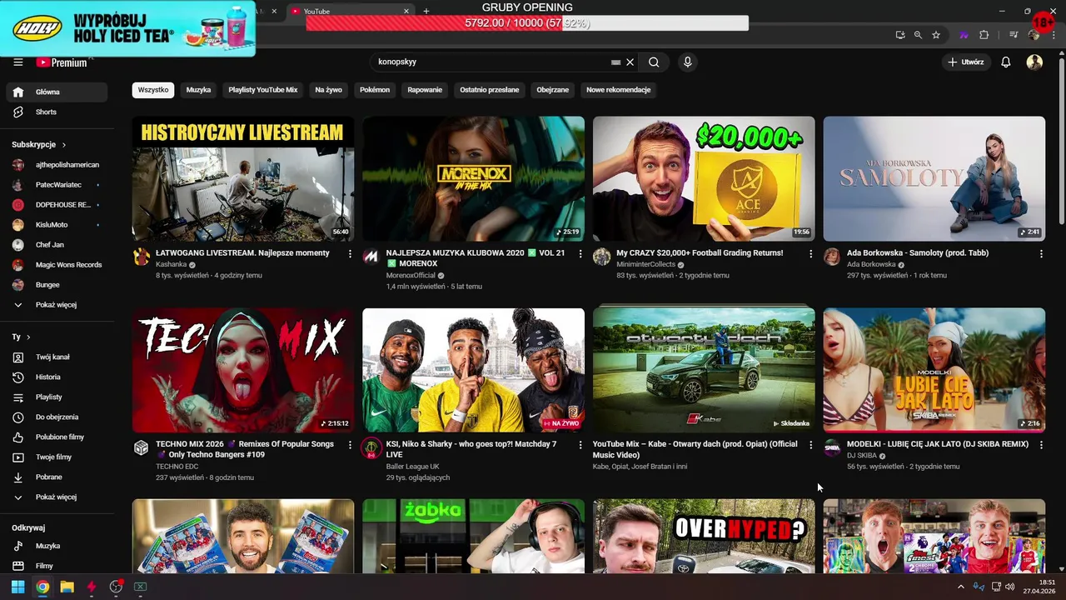Open the new tab plus button

coord(426,11)
